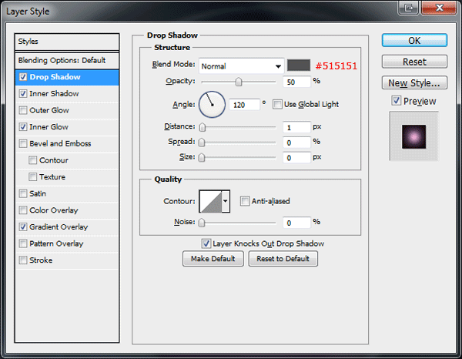Open the Blend Mode dropdown

point(241,66)
